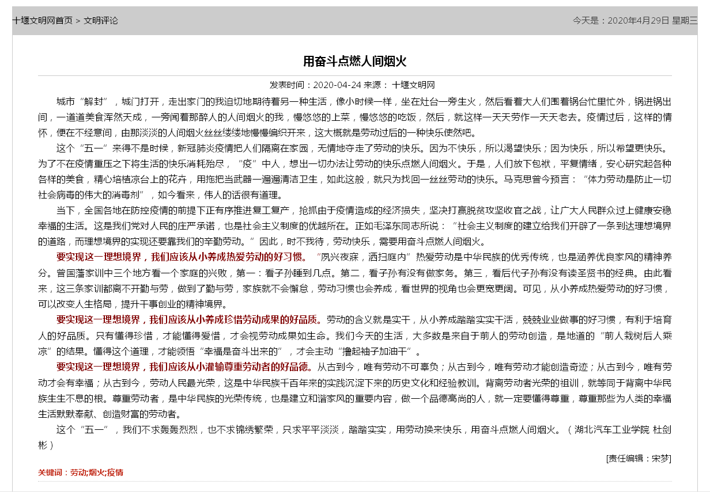710x492 pixels.
Task: Click the red heading about 尊重劳动者的好品德
Action: (184, 367)
